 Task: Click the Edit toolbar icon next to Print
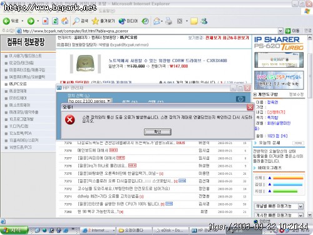click(180, 21)
